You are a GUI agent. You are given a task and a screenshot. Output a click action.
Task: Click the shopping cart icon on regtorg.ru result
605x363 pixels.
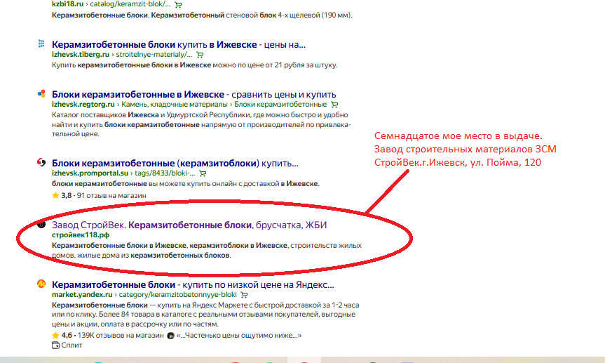pos(334,105)
